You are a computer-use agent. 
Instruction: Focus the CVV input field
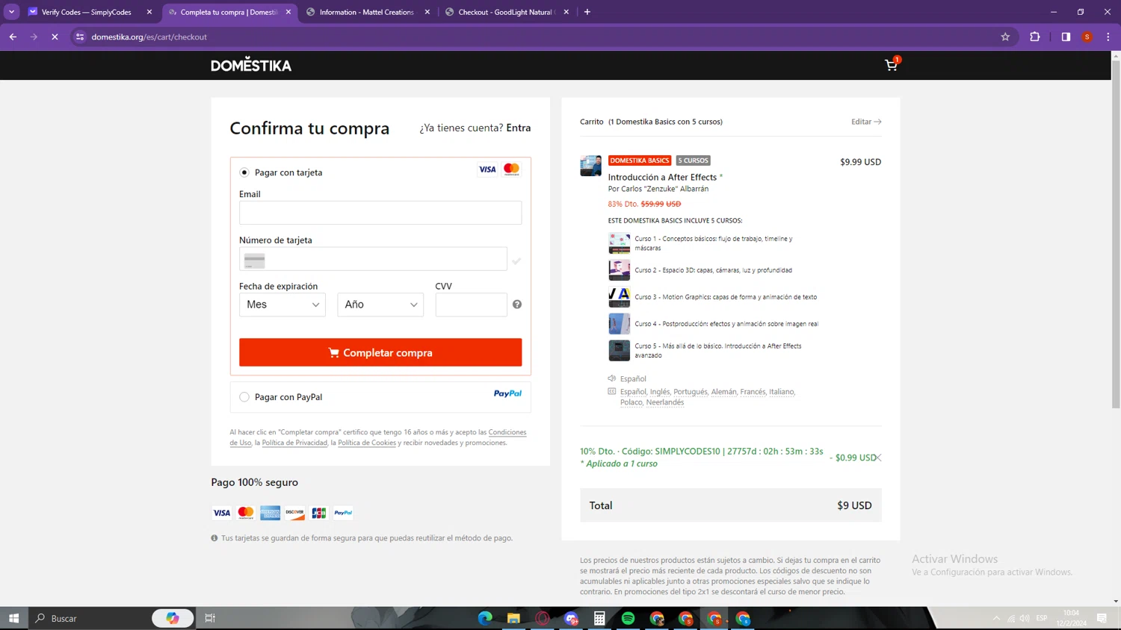471,305
